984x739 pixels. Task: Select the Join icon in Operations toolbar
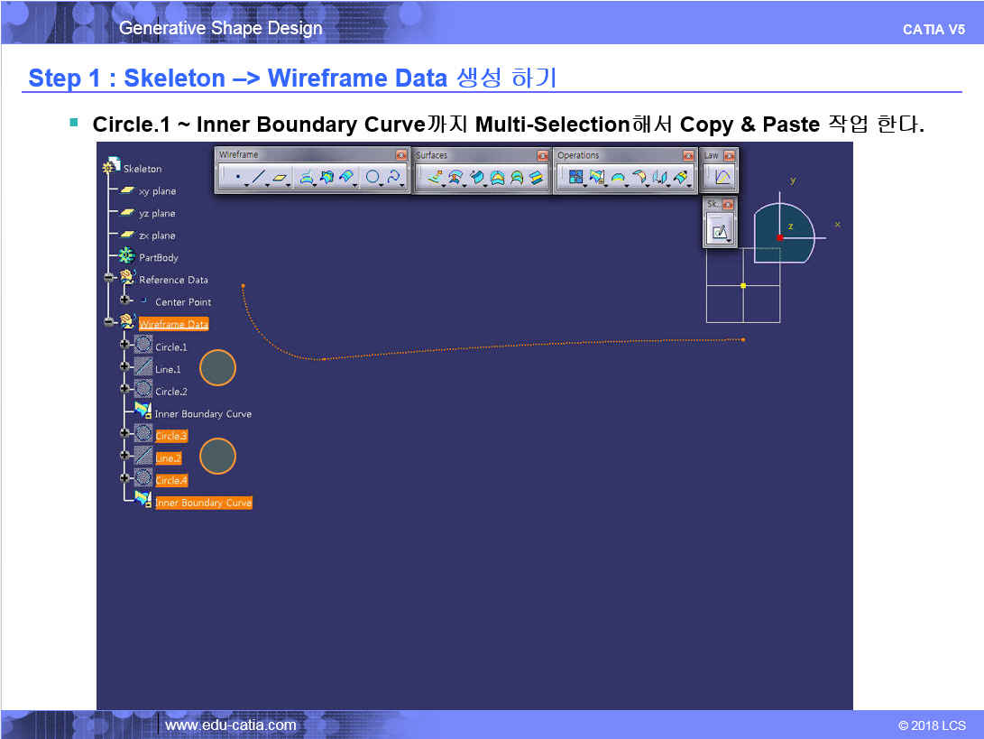coord(575,179)
